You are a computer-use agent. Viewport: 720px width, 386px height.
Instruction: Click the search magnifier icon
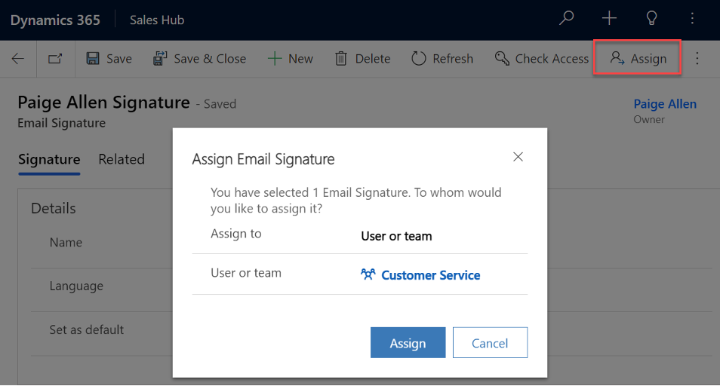tap(566, 19)
